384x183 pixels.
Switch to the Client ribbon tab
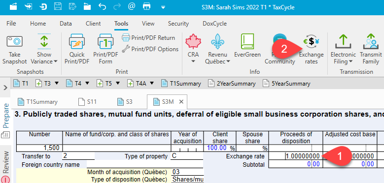tap(93, 24)
